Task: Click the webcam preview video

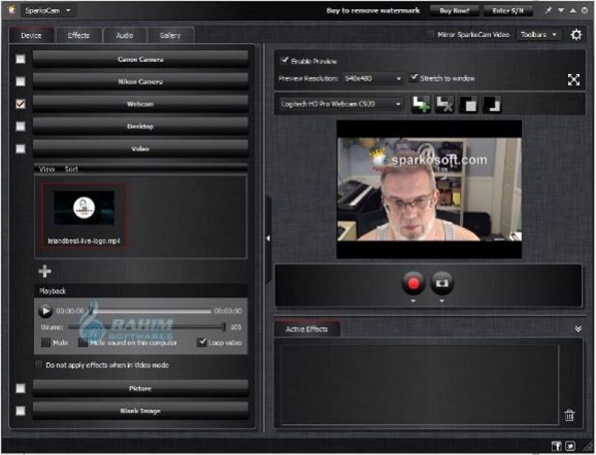Action: (x=430, y=189)
